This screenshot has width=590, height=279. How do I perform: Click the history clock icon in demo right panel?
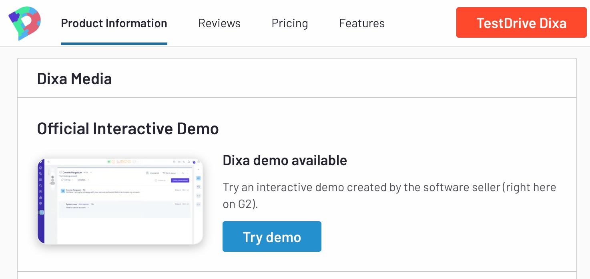[199, 187]
